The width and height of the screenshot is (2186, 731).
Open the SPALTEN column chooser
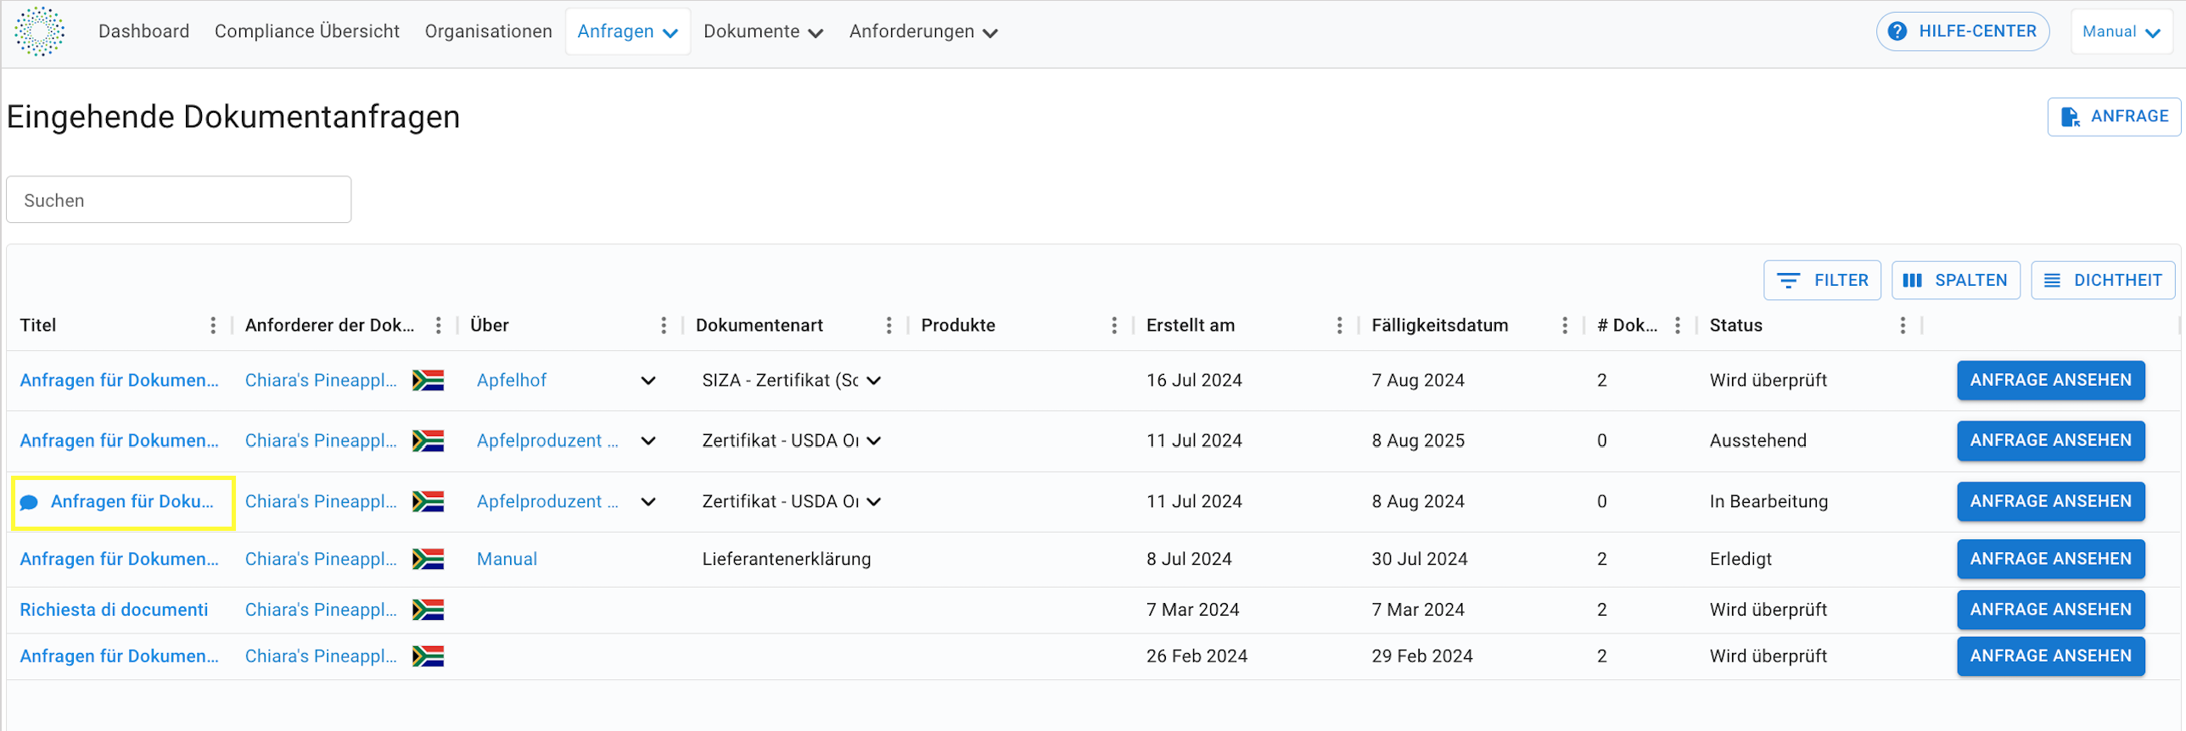pyautogui.click(x=1955, y=281)
